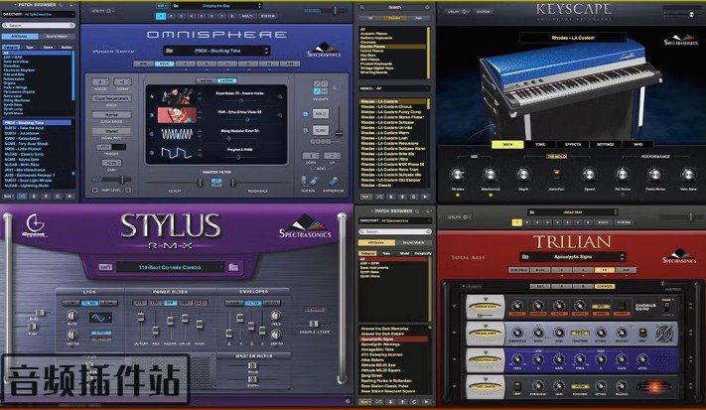Click the refresh icon in Omnisphere patch browser
The image size is (706, 410).
[58, 197]
